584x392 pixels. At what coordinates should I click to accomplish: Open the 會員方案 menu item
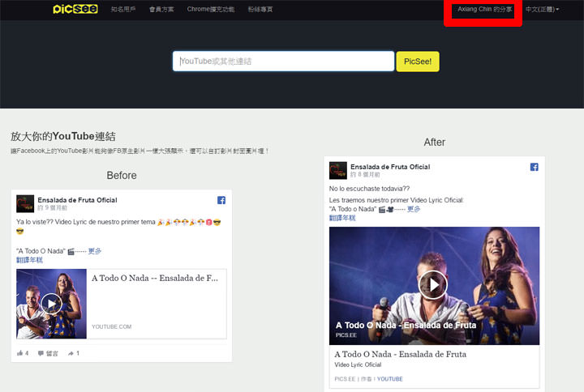[161, 9]
